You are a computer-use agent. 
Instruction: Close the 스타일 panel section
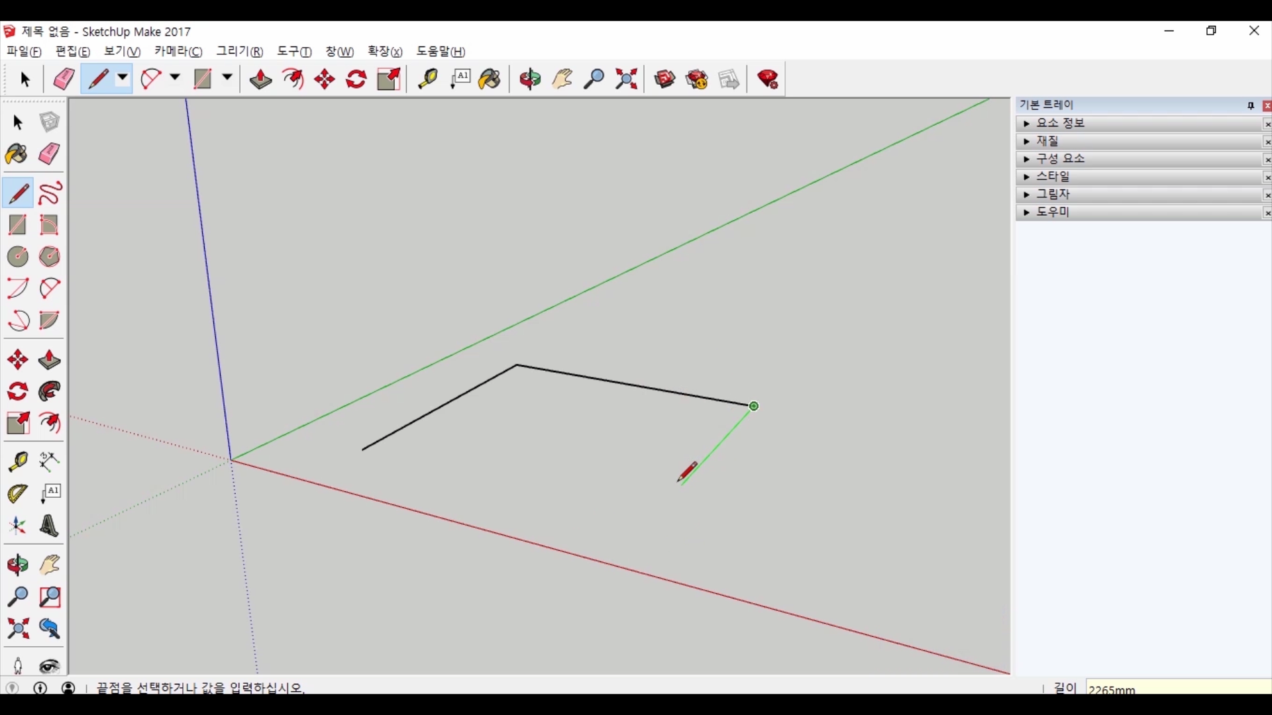tap(1267, 177)
